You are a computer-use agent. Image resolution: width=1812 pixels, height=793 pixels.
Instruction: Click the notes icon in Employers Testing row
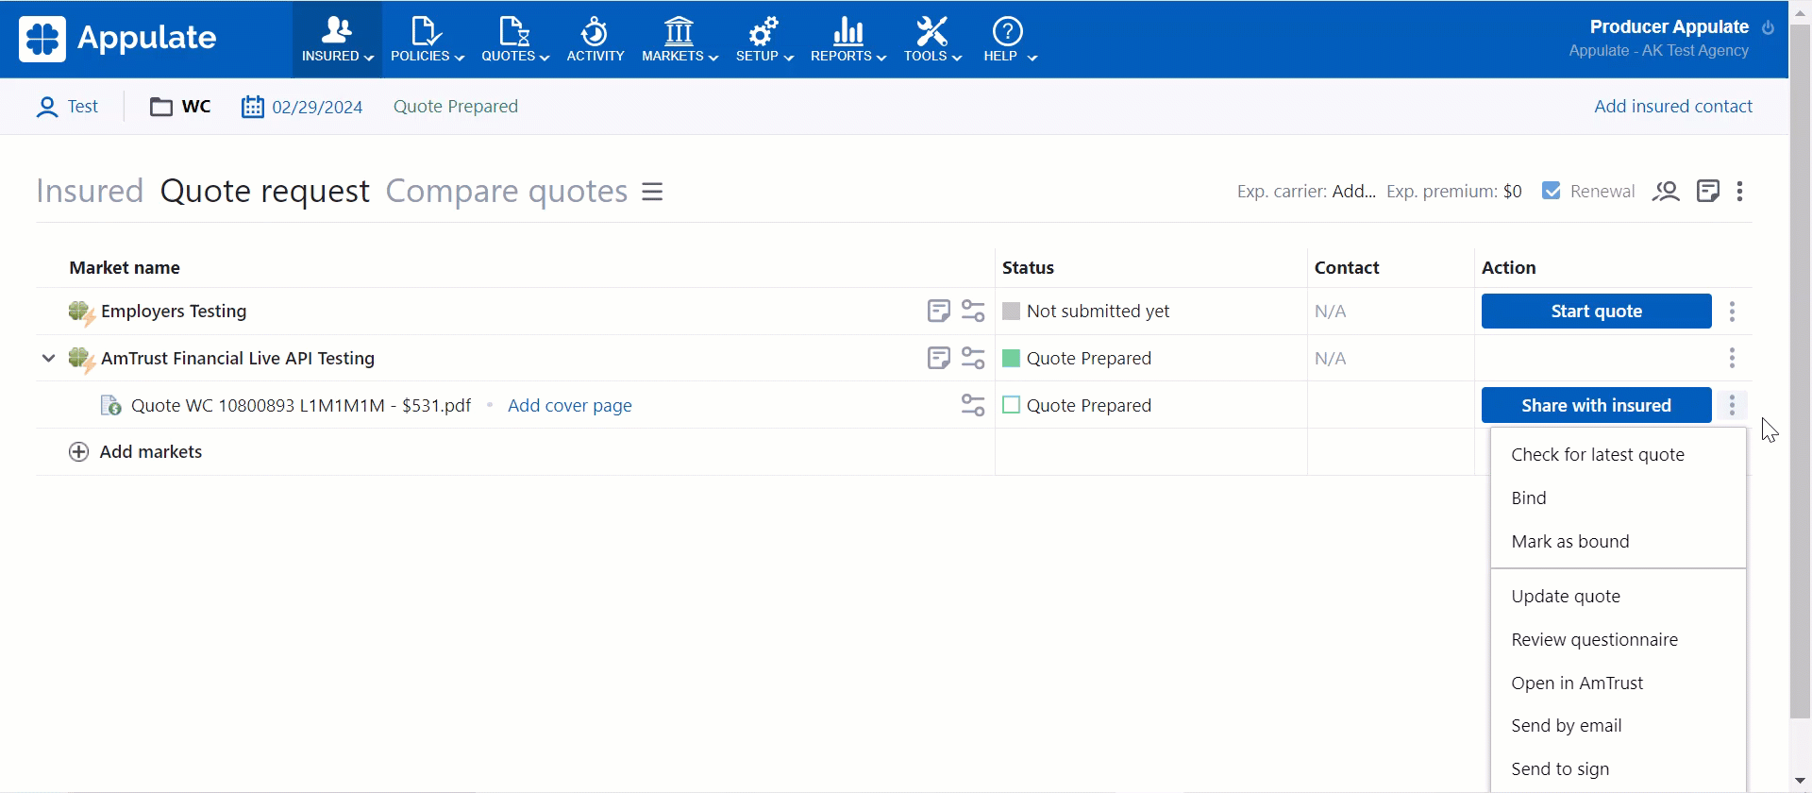(938, 311)
